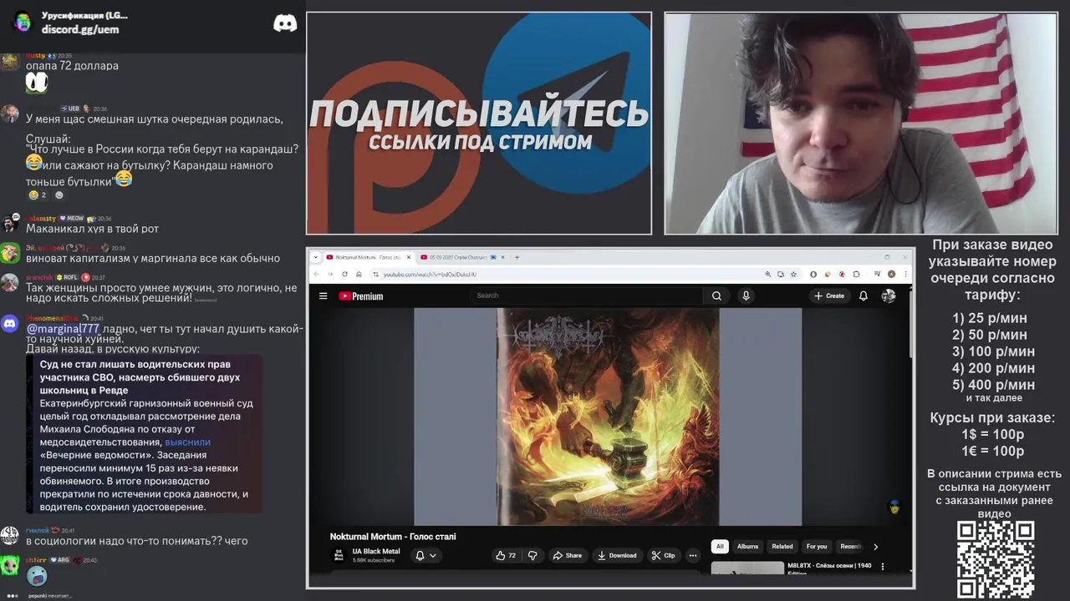Switch to the Nokturnal Mortum browser tab
This screenshot has width=1070, height=601.
click(x=367, y=257)
